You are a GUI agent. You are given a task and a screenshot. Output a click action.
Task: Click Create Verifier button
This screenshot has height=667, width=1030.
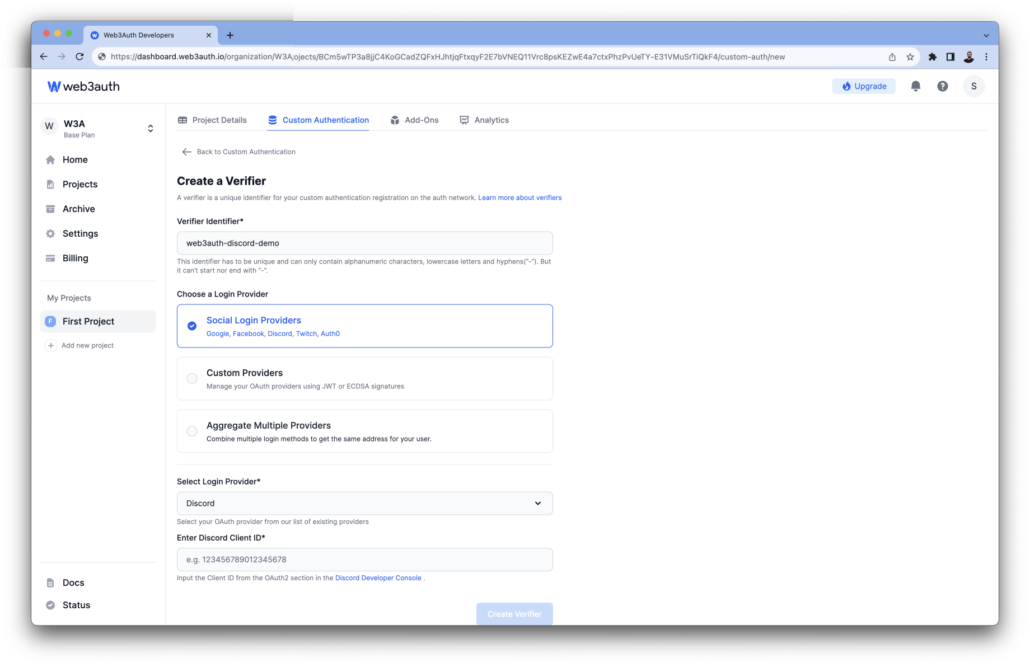click(x=514, y=614)
